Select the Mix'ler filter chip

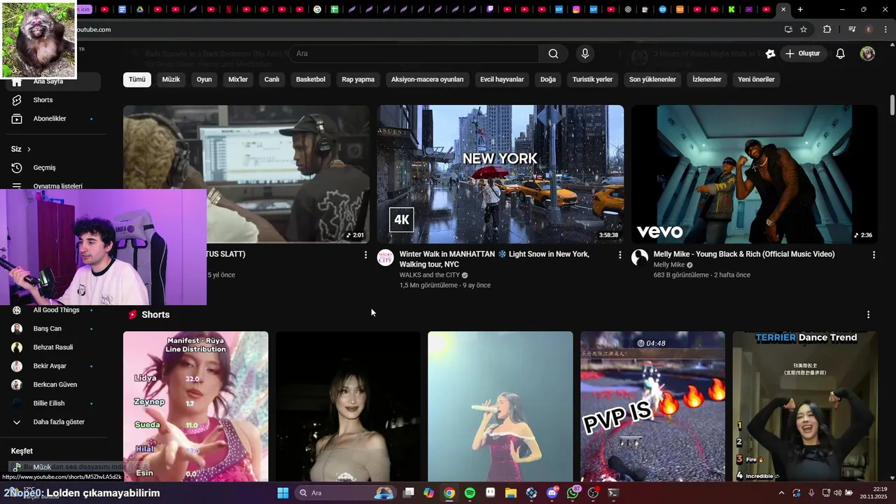pos(238,80)
